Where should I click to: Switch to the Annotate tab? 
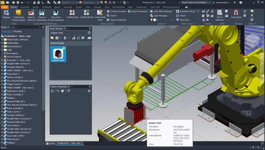(x=68, y=7)
